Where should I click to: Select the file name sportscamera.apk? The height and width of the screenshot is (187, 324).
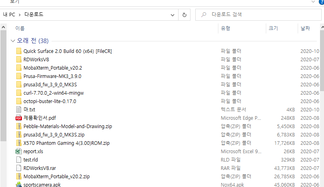[x=42, y=185]
